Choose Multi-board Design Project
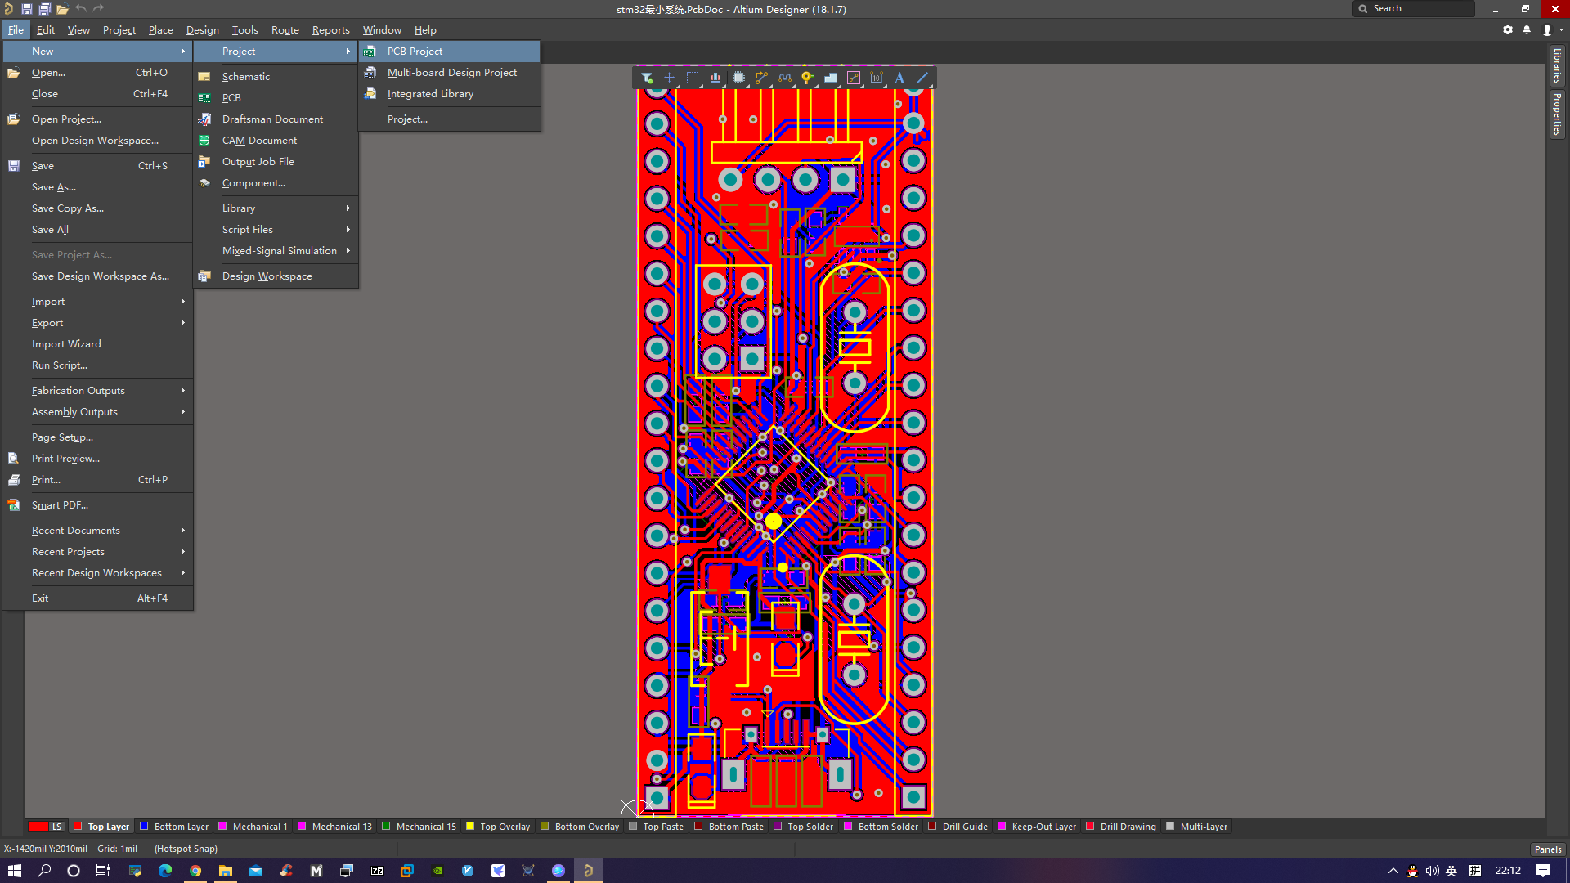The image size is (1570, 883). 450,72
